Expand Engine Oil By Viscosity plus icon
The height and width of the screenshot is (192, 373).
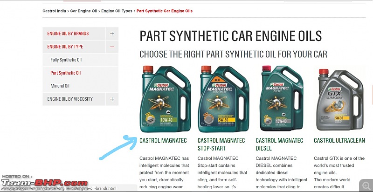point(112,99)
